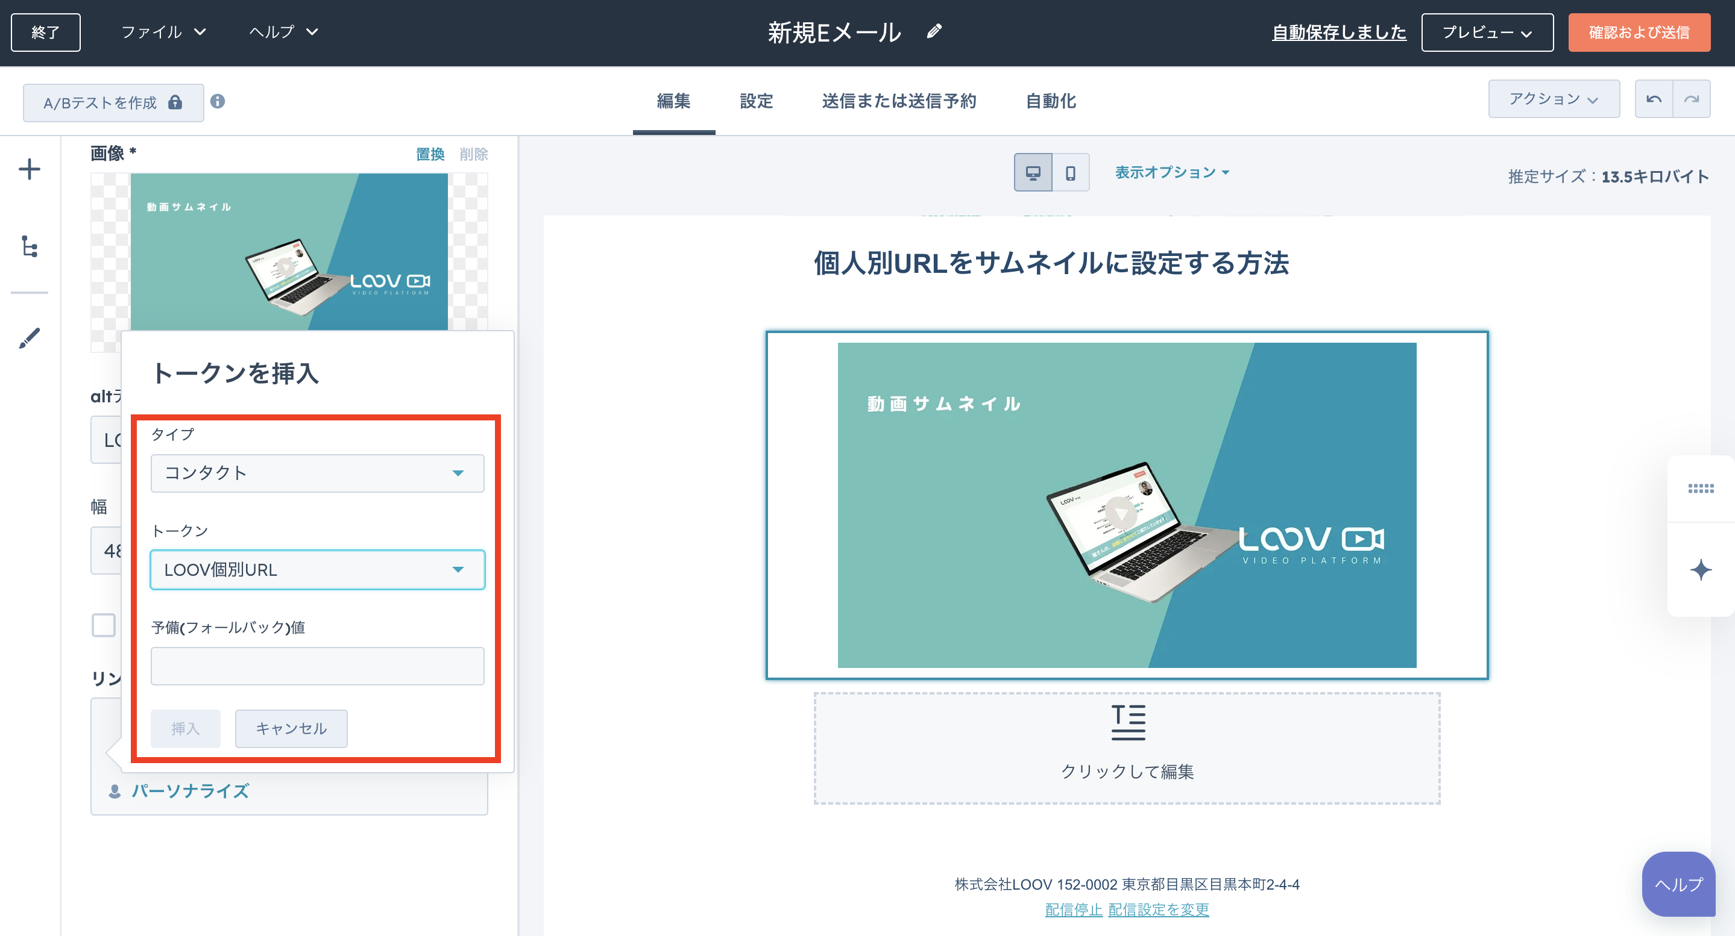
Task: Click the 挿入 button in token popup
Action: coord(185,728)
